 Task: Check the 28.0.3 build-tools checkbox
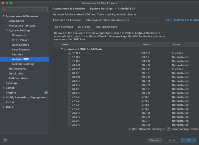tap(69, 81)
